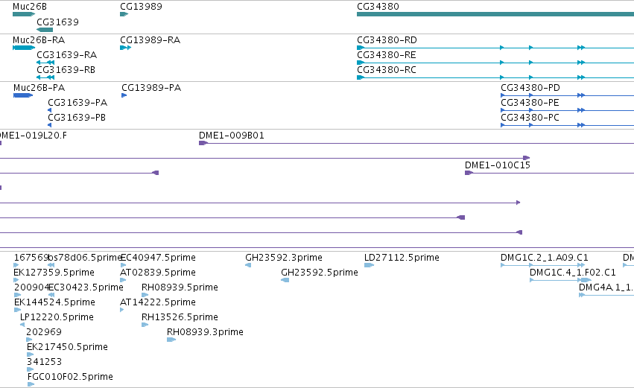Select EST LP12220.5prime
This screenshot has height=388, width=634.
pyautogui.click(x=22, y=325)
